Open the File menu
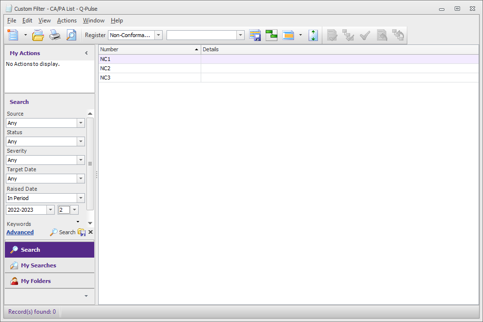 click(12, 20)
